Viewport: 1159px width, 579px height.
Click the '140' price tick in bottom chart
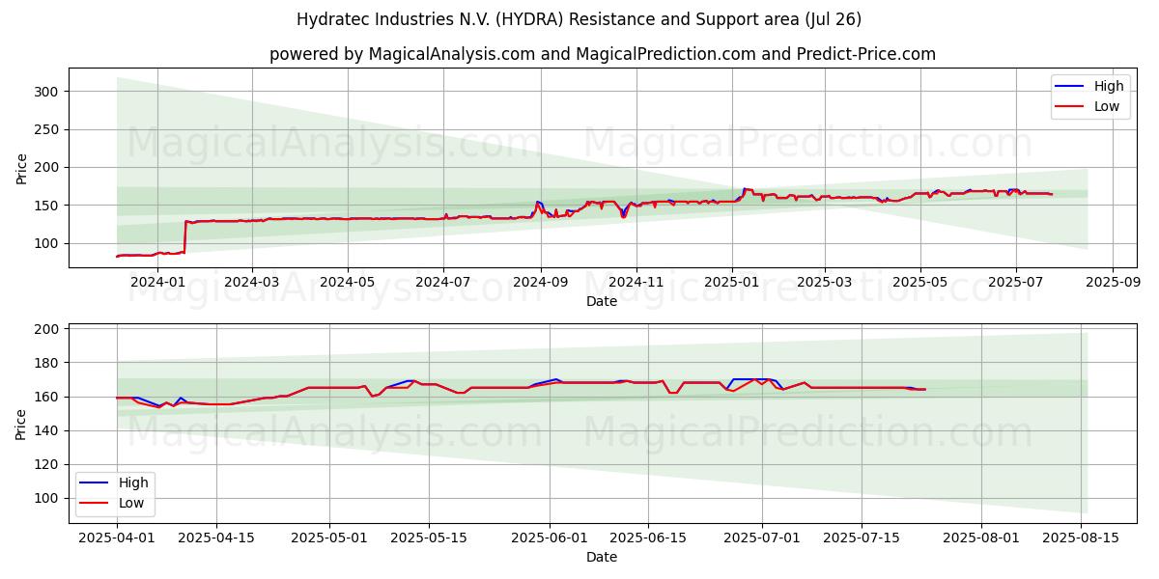pos(48,430)
